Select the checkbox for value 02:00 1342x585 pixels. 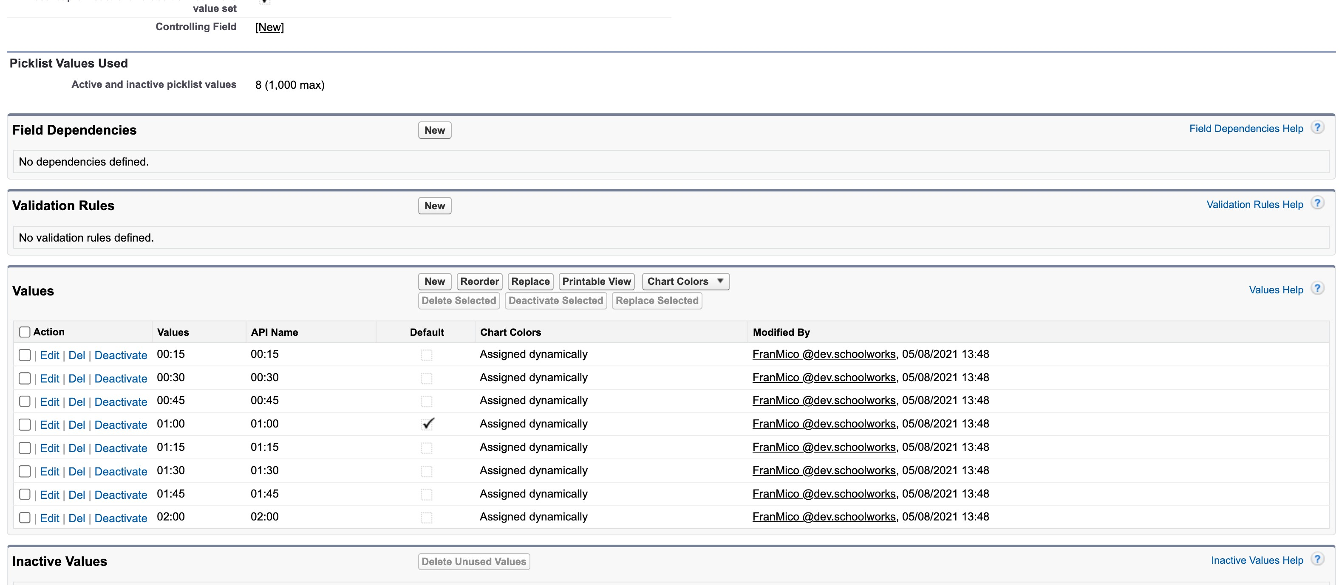[25, 518]
